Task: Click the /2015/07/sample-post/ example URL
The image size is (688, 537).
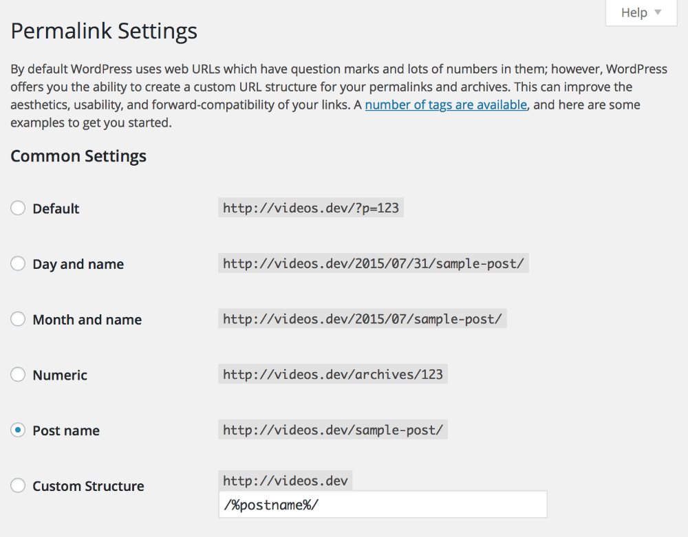Action: [x=363, y=320]
